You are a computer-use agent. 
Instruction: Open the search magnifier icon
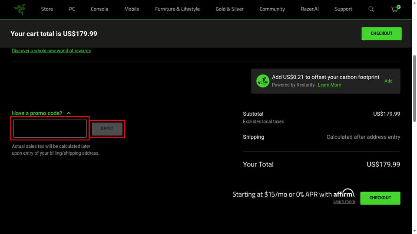pyautogui.click(x=371, y=9)
